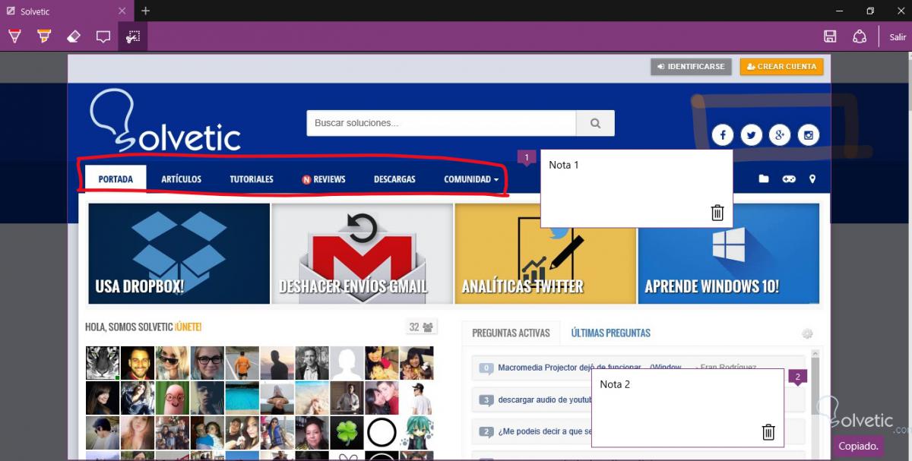Restore down the Edge window
Screen dimensions: 912x461
coord(870,11)
